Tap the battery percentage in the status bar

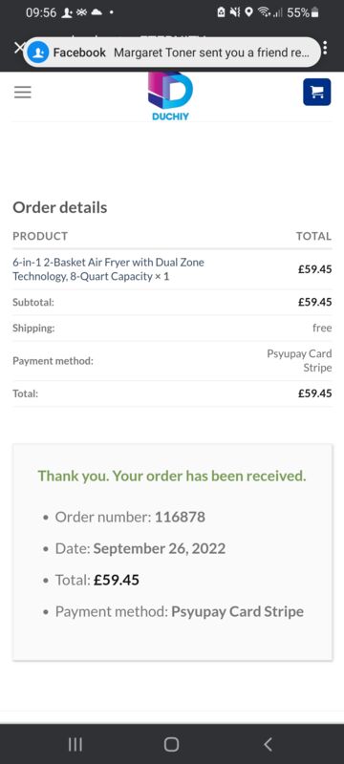[298, 12]
